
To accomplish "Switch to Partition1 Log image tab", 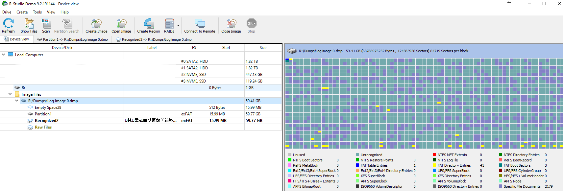I will 72,39.
